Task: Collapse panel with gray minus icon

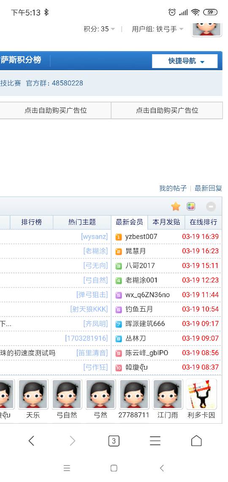Action: [211, 207]
